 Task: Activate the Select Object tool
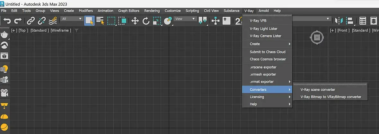[x=89, y=21]
